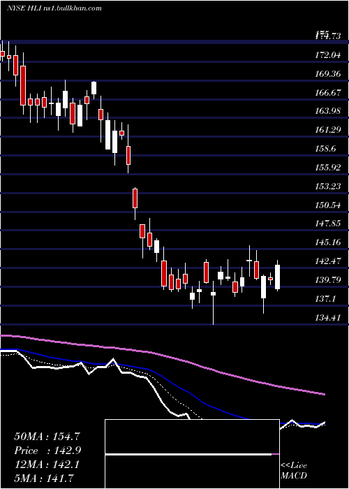349x489 pixels.
Task: Click the 153.23 price label
Action: click(327, 187)
